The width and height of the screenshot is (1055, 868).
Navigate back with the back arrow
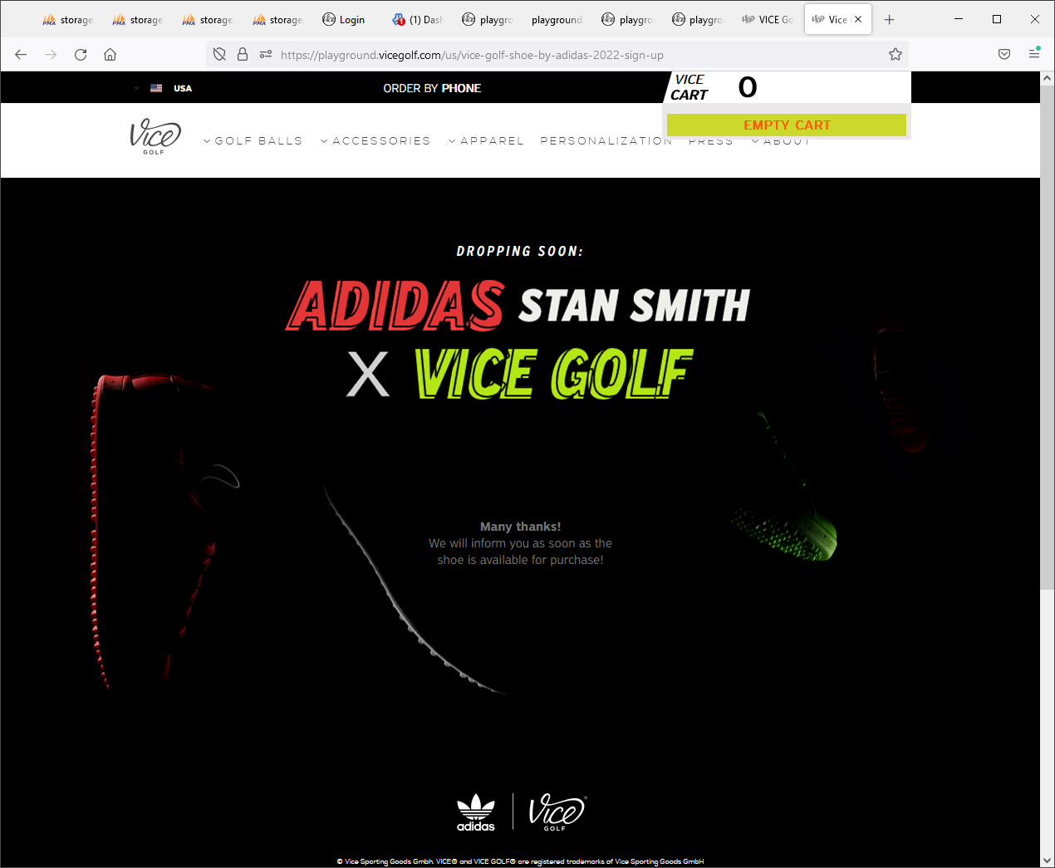coord(21,55)
